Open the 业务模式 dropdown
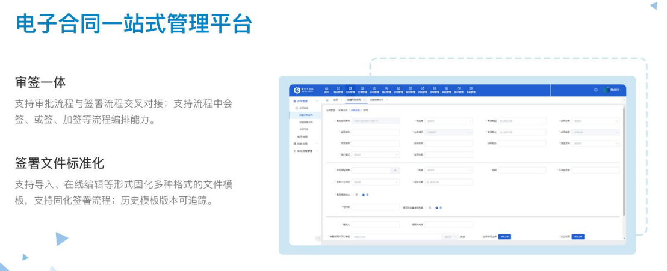The width and height of the screenshot is (667, 271). 448,133
